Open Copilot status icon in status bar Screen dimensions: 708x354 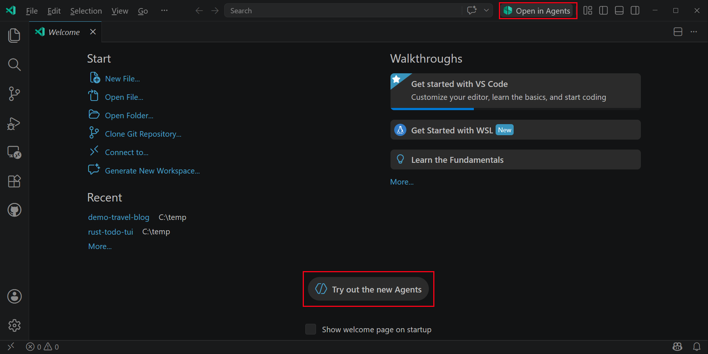pyautogui.click(x=677, y=347)
